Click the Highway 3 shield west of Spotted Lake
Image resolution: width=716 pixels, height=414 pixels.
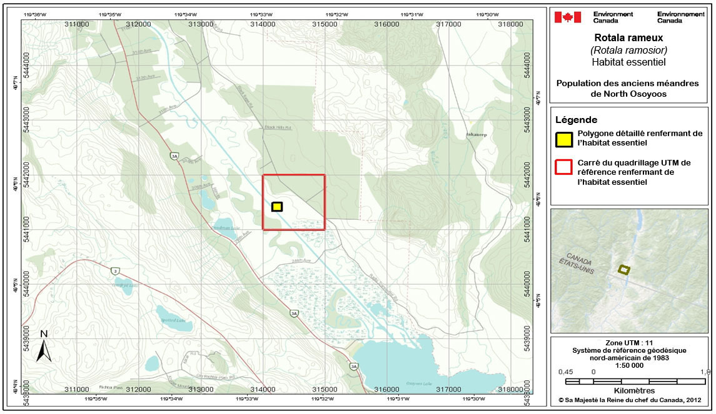(x=116, y=271)
